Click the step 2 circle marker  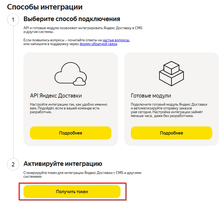pyautogui.click(x=13, y=165)
